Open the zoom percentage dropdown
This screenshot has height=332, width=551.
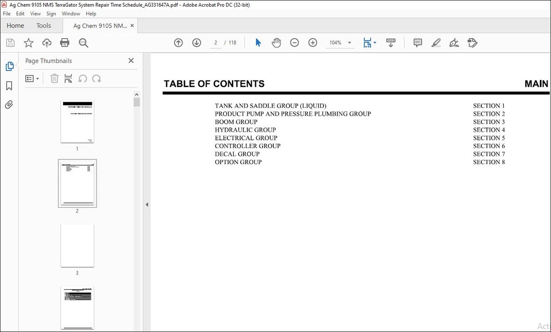[x=349, y=43]
